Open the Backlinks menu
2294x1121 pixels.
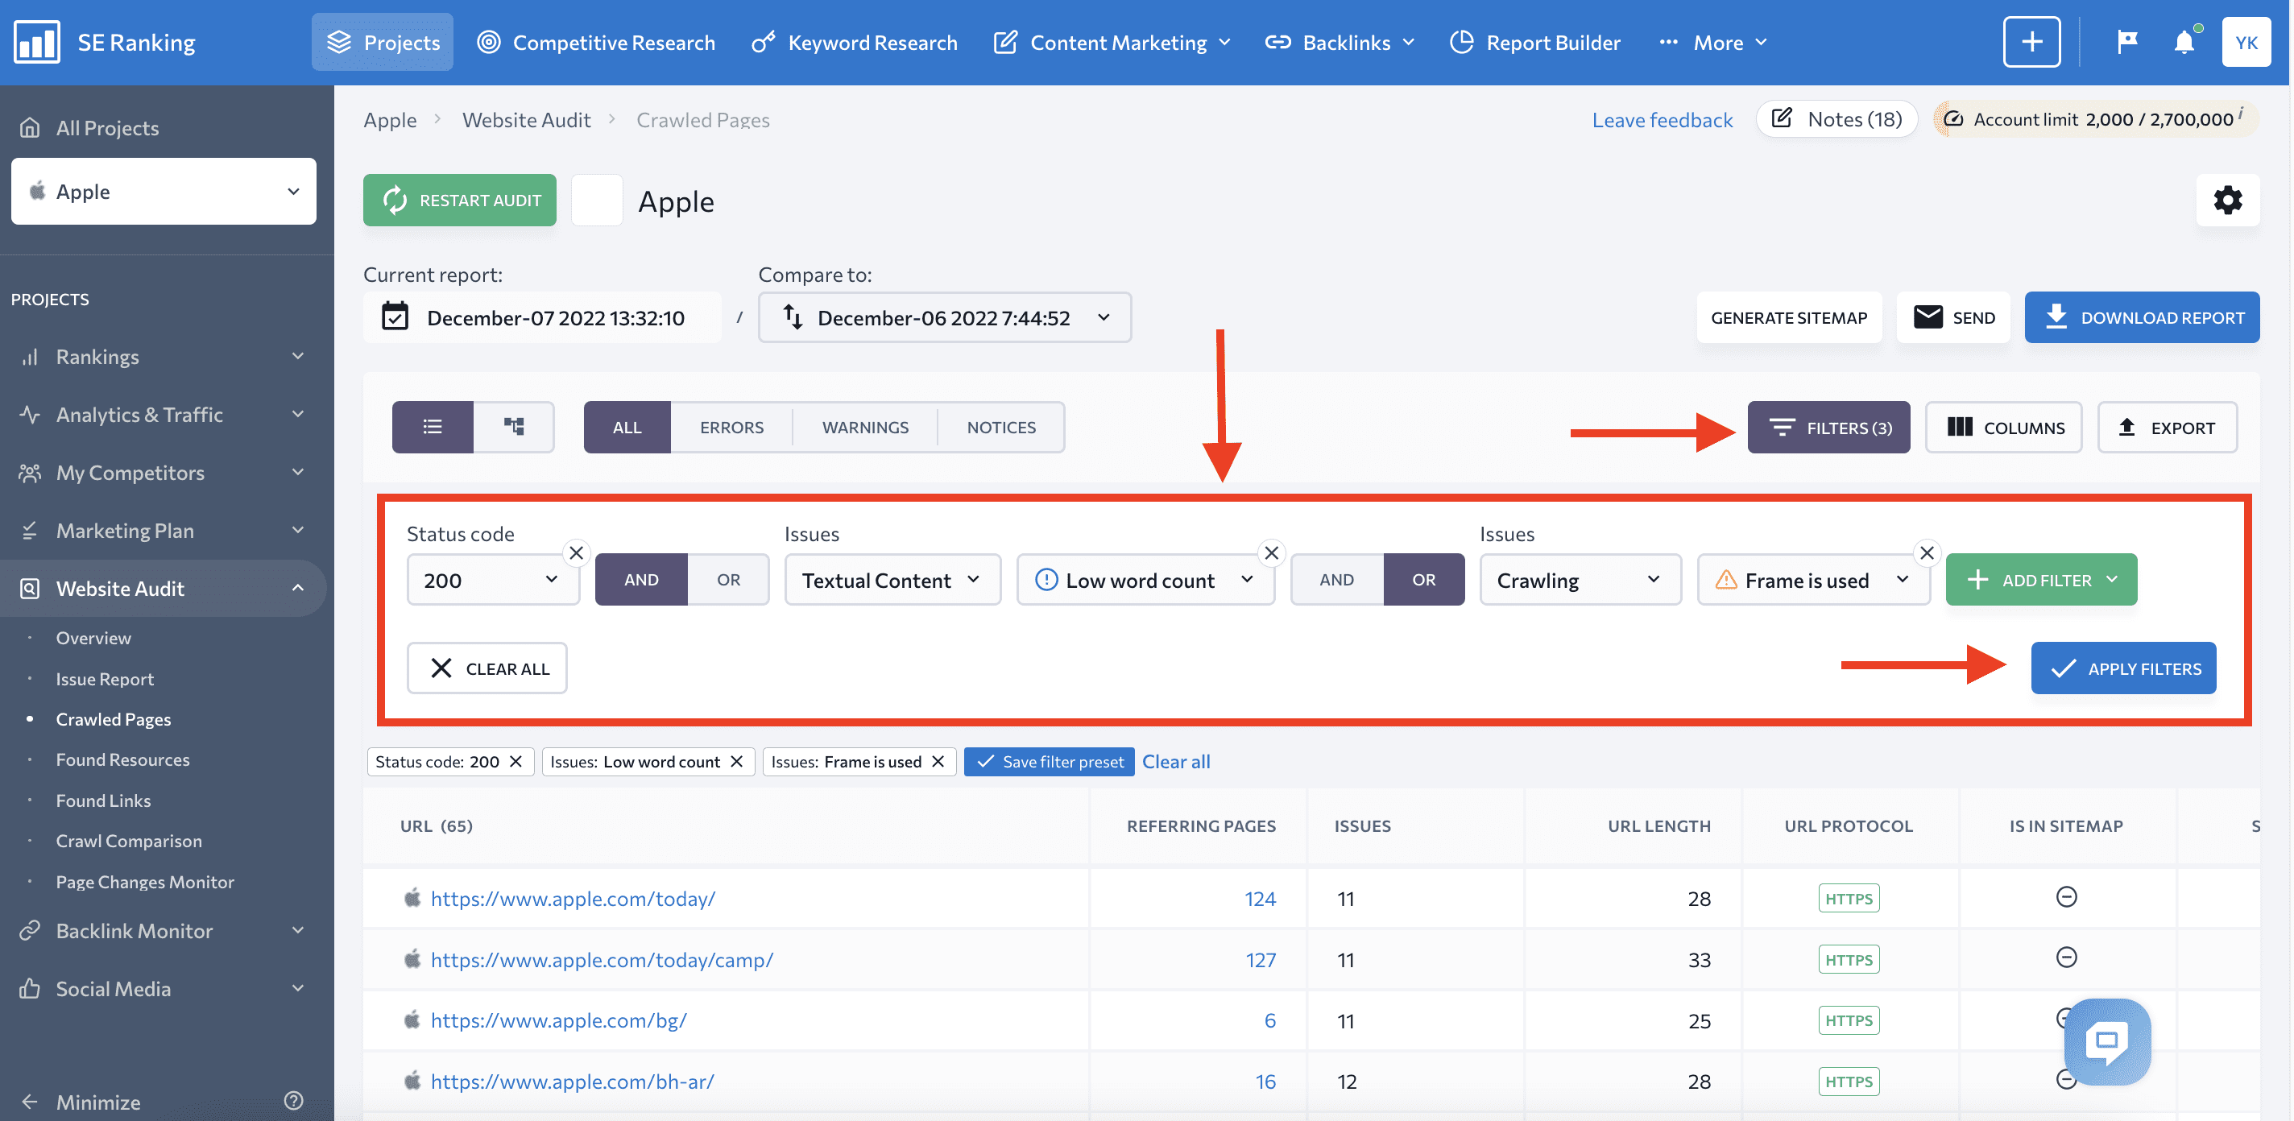1340,42
